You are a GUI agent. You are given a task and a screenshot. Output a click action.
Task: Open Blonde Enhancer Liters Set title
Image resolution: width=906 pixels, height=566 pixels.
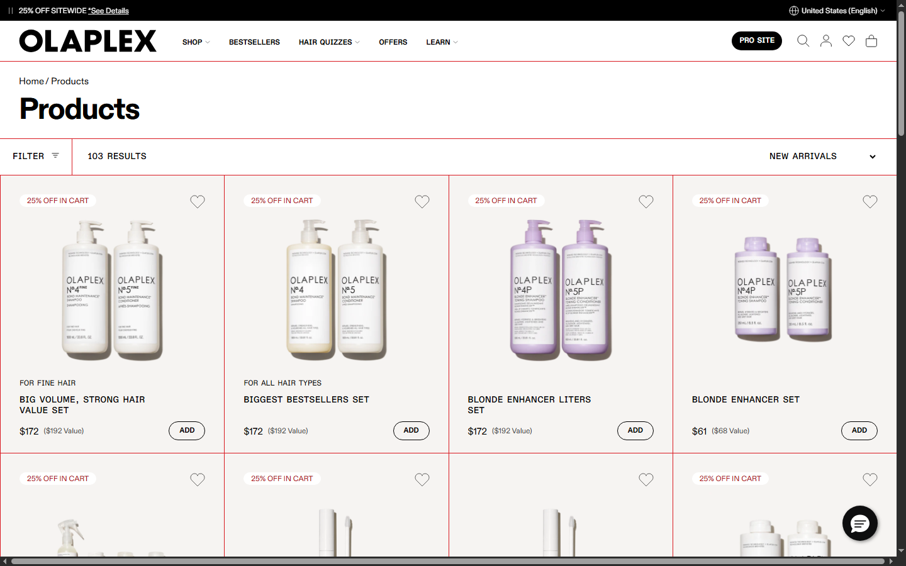pos(529,405)
